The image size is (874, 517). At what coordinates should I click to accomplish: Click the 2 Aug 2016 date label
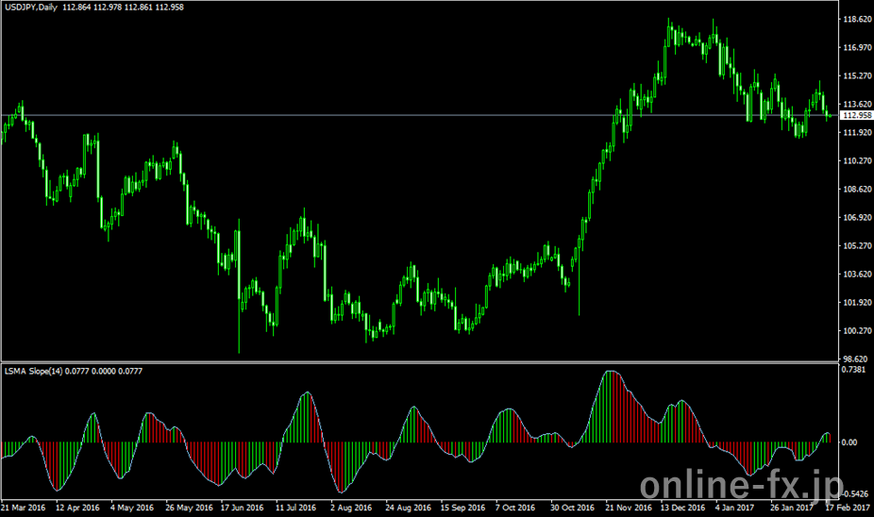[351, 509]
